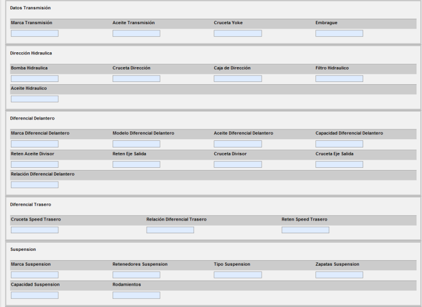Image resolution: width=422 pixels, height=307 pixels.
Task: Click the Reten Aceite Divisor input
Action: pos(35,165)
